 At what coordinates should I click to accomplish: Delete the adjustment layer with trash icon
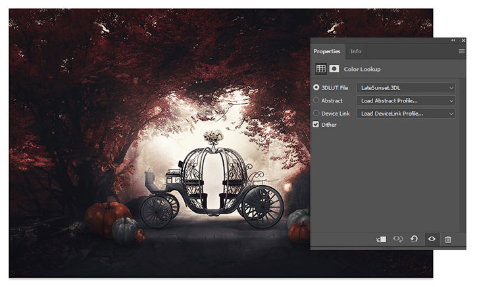pyautogui.click(x=448, y=239)
